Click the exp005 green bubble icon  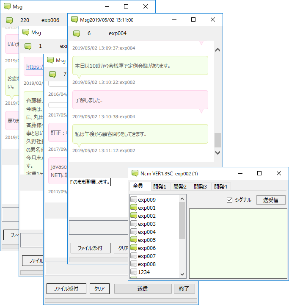[x=134, y=240]
